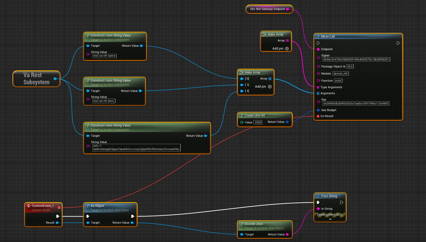Edit the Create UInt 64 value 2000
This screenshot has width=426, height=242.
point(258,122)
